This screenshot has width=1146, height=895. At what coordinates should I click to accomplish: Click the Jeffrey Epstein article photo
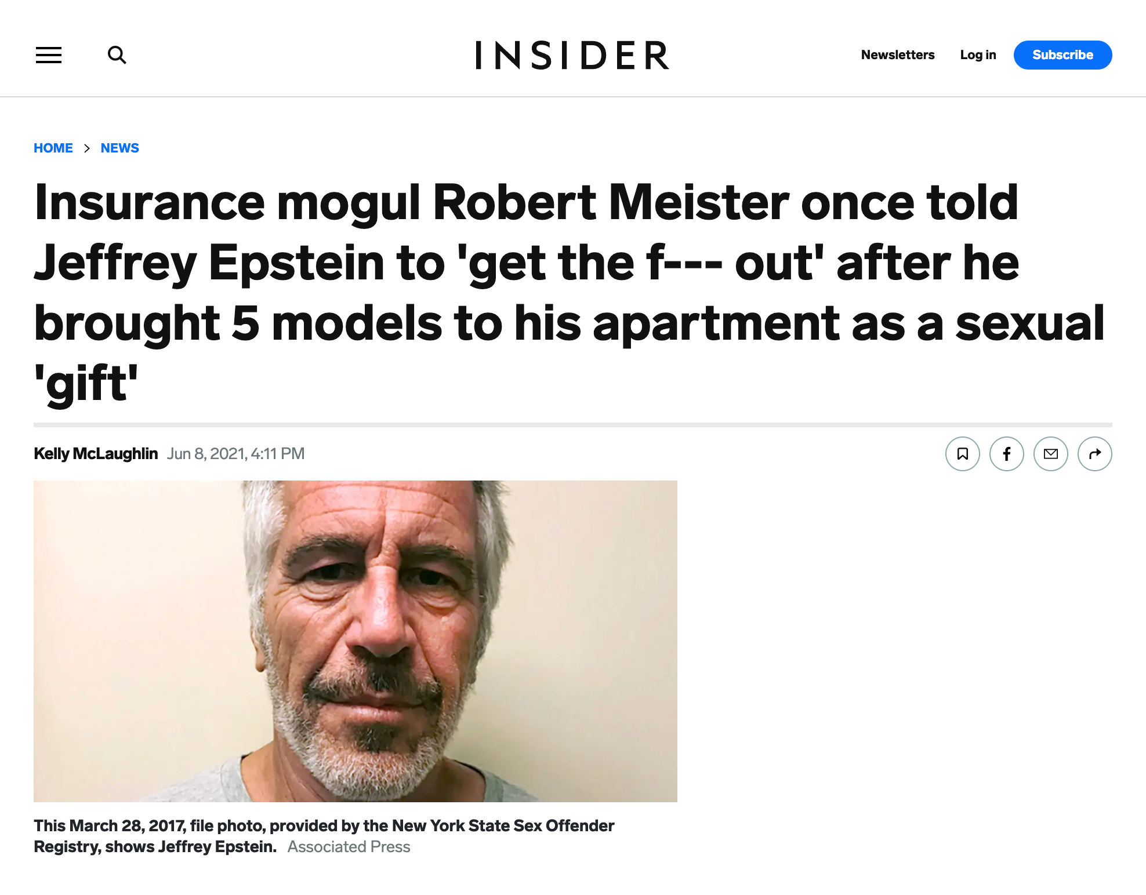pos(355,641)
